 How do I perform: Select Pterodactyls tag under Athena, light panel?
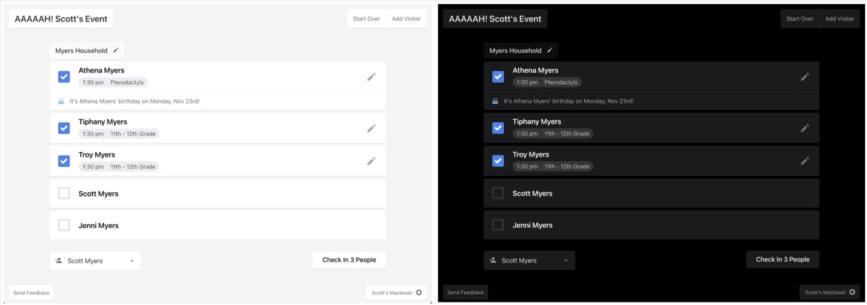[x=127, y=83]
